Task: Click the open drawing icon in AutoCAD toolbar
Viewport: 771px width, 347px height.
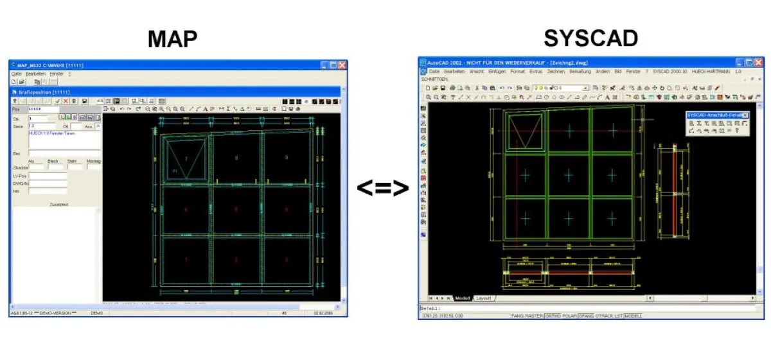Action: click(435, 88)
